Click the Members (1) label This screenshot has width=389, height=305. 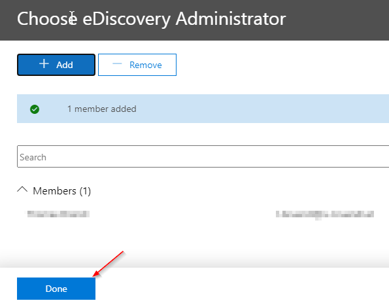tap(61, 190)
